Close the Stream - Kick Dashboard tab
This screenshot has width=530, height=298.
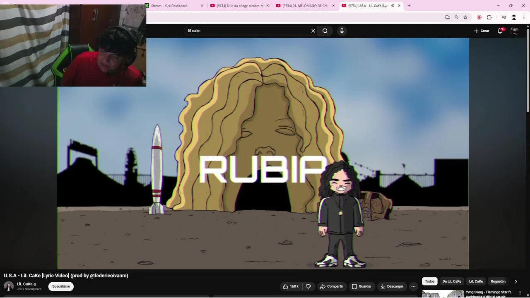click(x=202, y=5)
